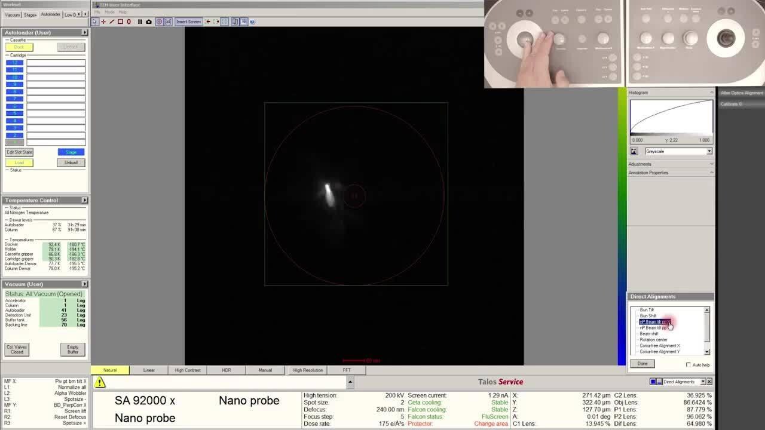This screenshot has height=430, width=765.
Task: Select the red crosshair marker tool
Action: tap(103, 21)
